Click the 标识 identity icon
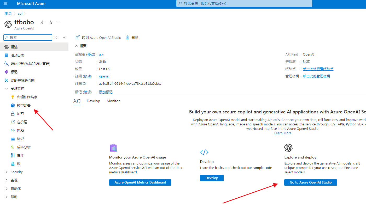Image resolution: width=366 pixels, height=207 pixels. point(13,139)
